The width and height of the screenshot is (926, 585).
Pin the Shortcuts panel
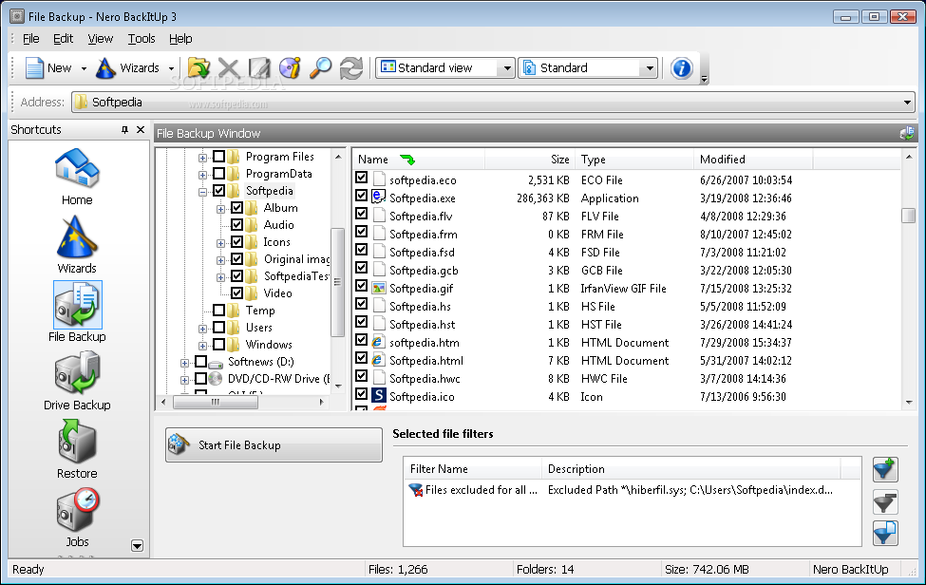point(124,129)
